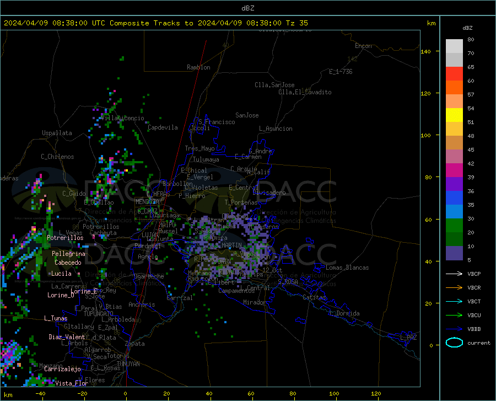The image size is (496, 401).
Task: Click the cyan VBCT arrow legend icon
Action: (454, 301)
